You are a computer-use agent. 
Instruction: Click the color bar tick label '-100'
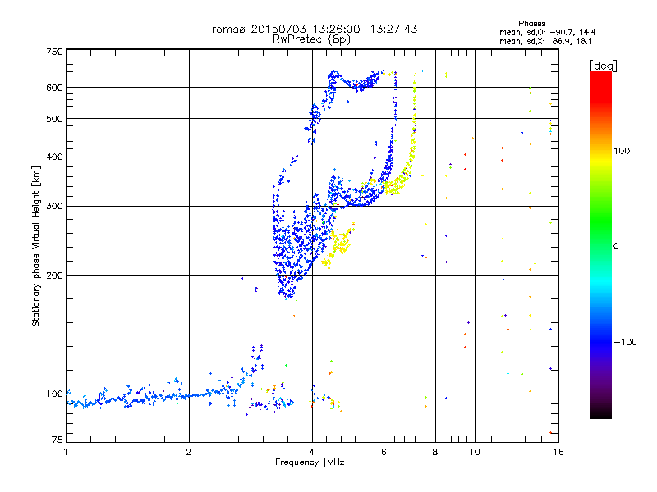tap(625, 342)
